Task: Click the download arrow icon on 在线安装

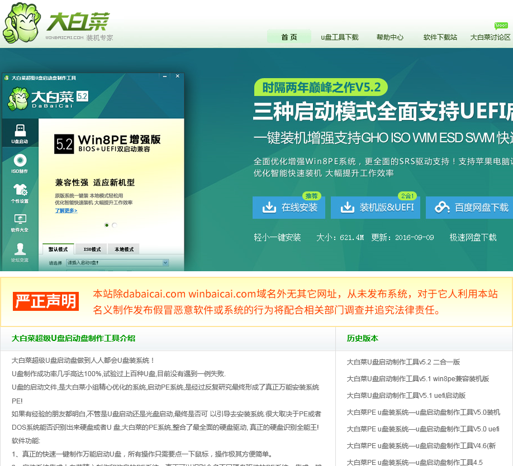Action: [x=269, y=207]
